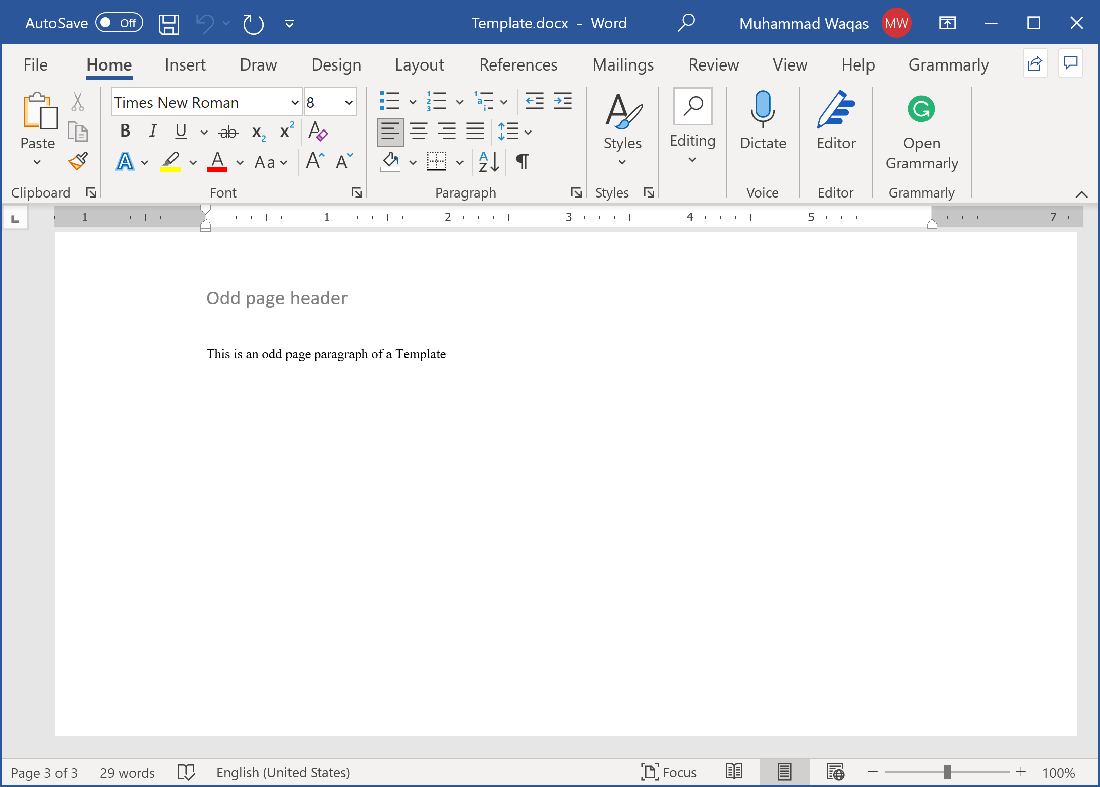Click the 29 words count in status bar
The width and height of the screenshot is (1100, 787).
tap(127, 773)
